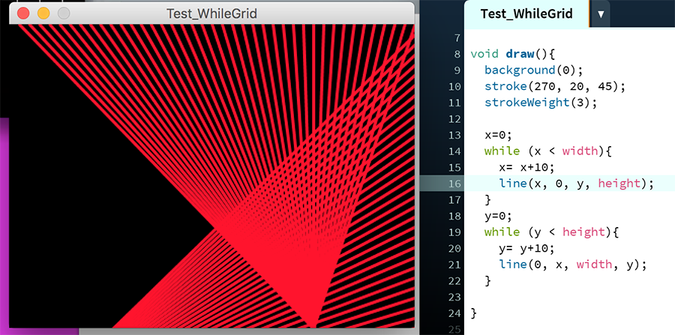Open the tab dropdown arrow menu
The height and width of the screenshot is (335, 675).
[x=601, y=13]
